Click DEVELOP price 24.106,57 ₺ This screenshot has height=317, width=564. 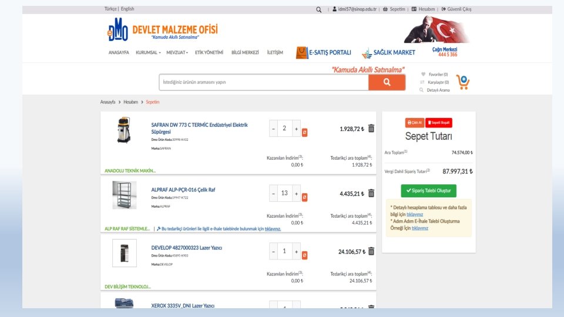352,252
